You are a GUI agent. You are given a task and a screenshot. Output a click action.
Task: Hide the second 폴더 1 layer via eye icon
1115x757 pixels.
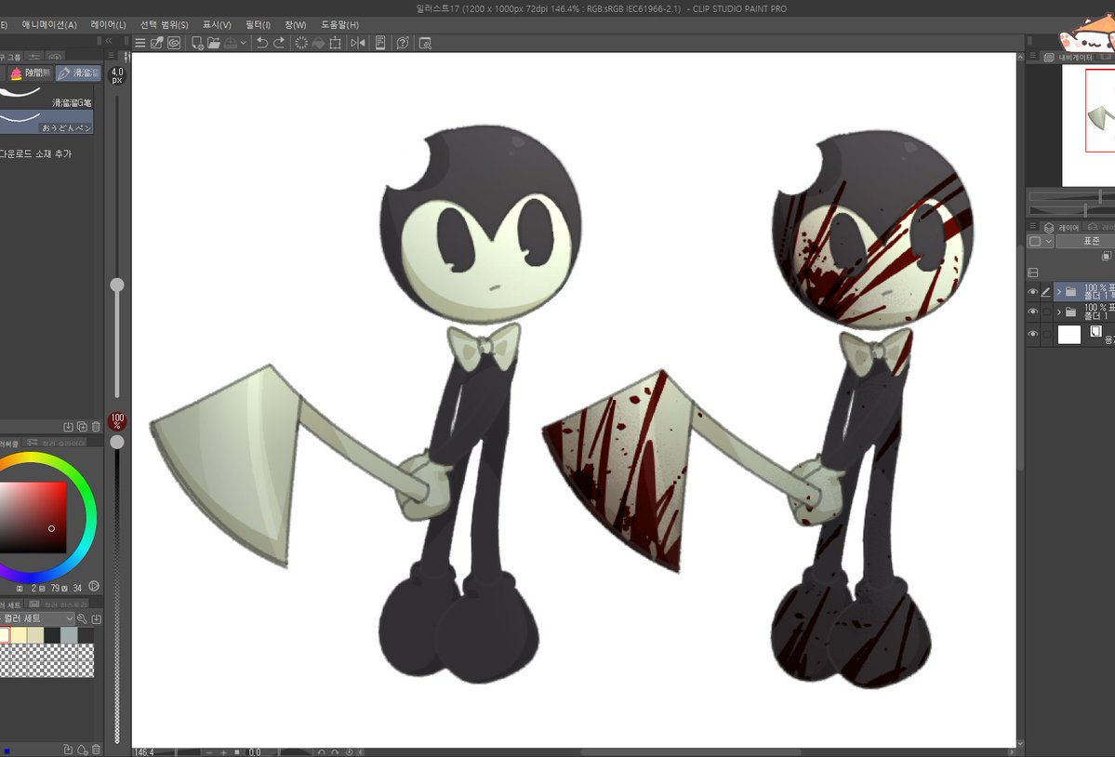[x=1032, y=312]
